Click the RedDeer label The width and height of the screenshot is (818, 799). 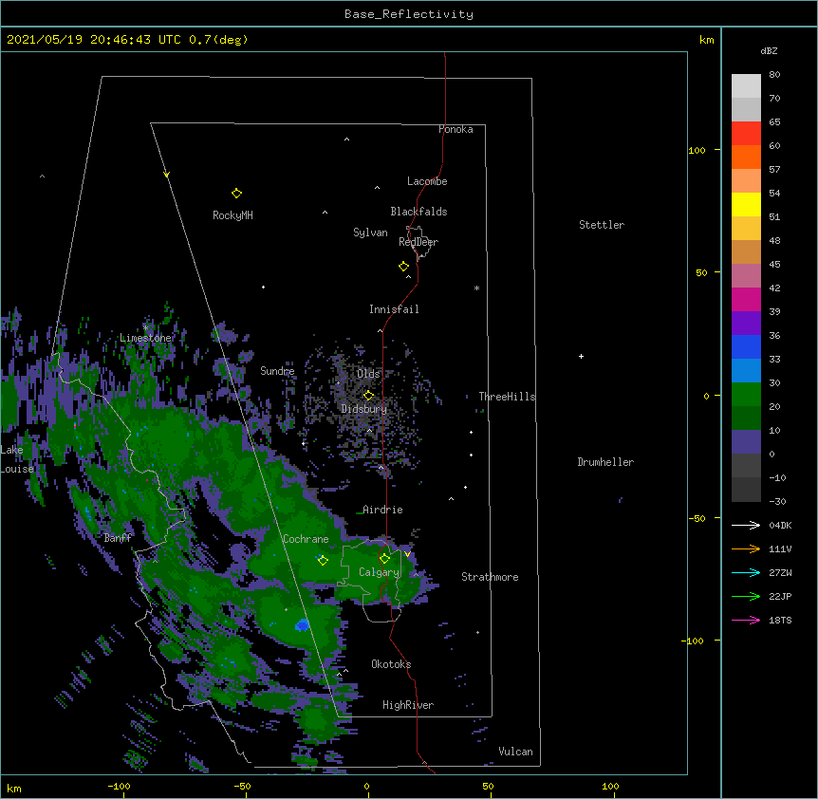point(418,242)
